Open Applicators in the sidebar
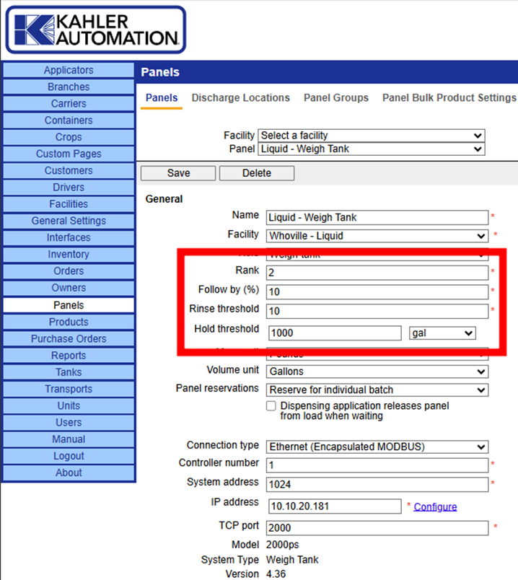518x580 pixels. pyautogui.click(x=69, y=70)
